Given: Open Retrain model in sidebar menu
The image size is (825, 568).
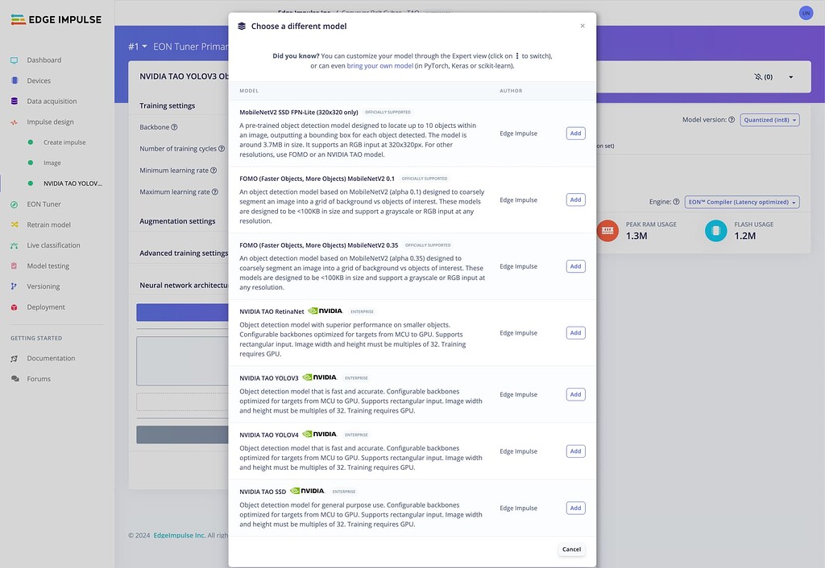Looking at the screenshot, I should coord(48,224).
